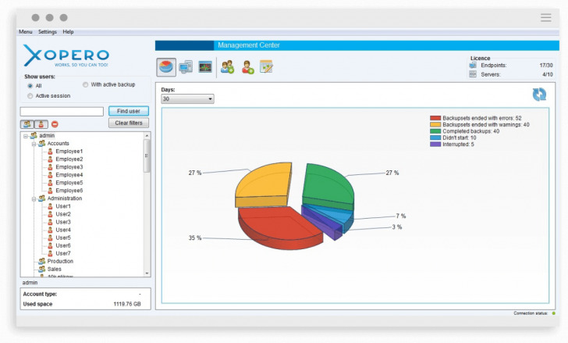
Task: Click the computers/endpoints view toolbar icon
Action: click(x=186, y=67)
